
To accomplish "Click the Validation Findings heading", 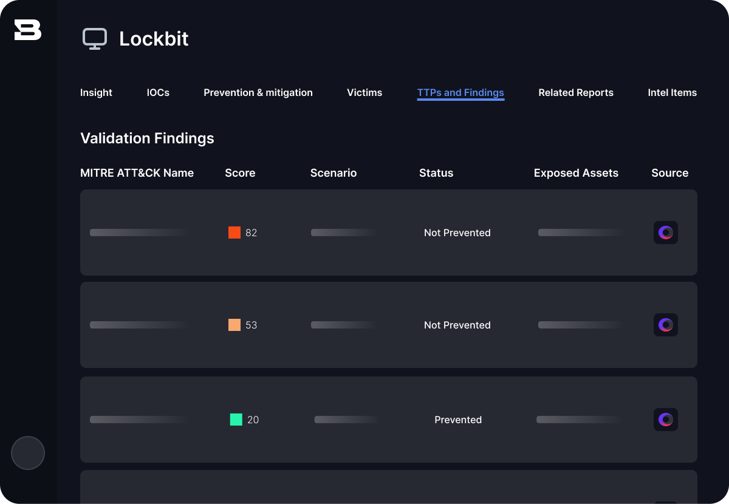I will click(x=147, y=138).
